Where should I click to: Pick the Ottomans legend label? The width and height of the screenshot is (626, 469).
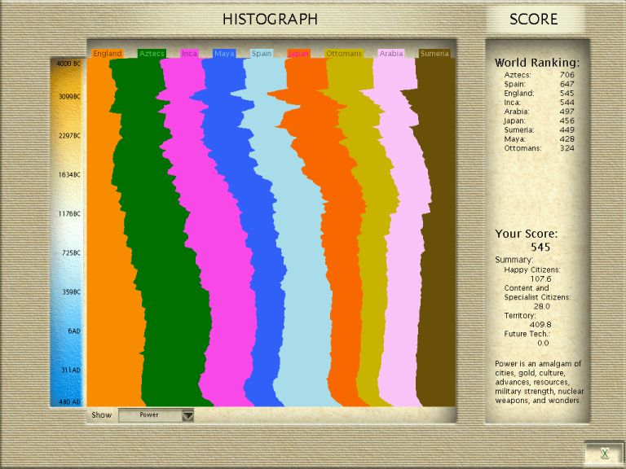tap(343, 54)
